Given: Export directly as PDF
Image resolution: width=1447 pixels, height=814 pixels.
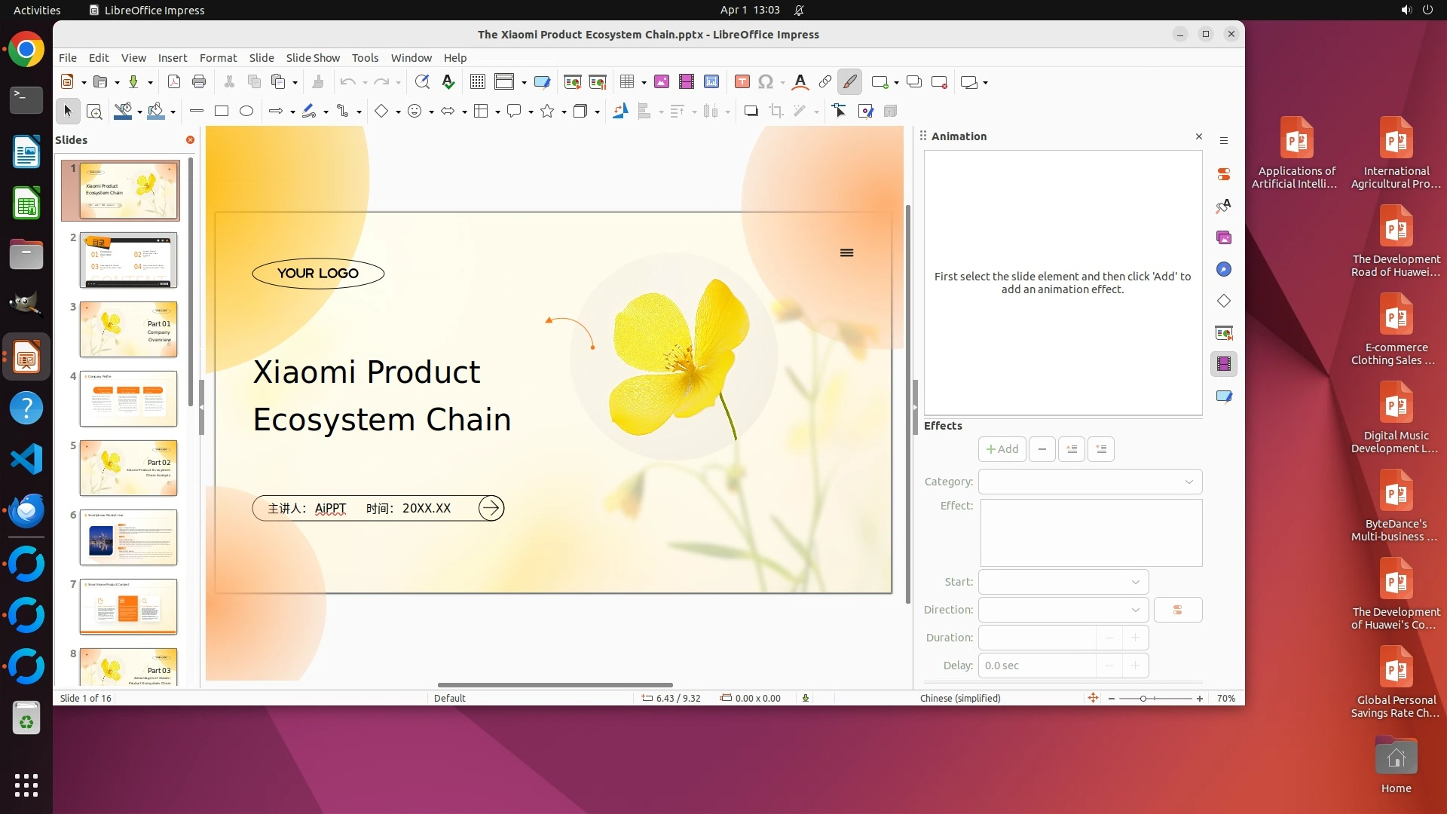Looking at the screenshot, I should 174,82.
